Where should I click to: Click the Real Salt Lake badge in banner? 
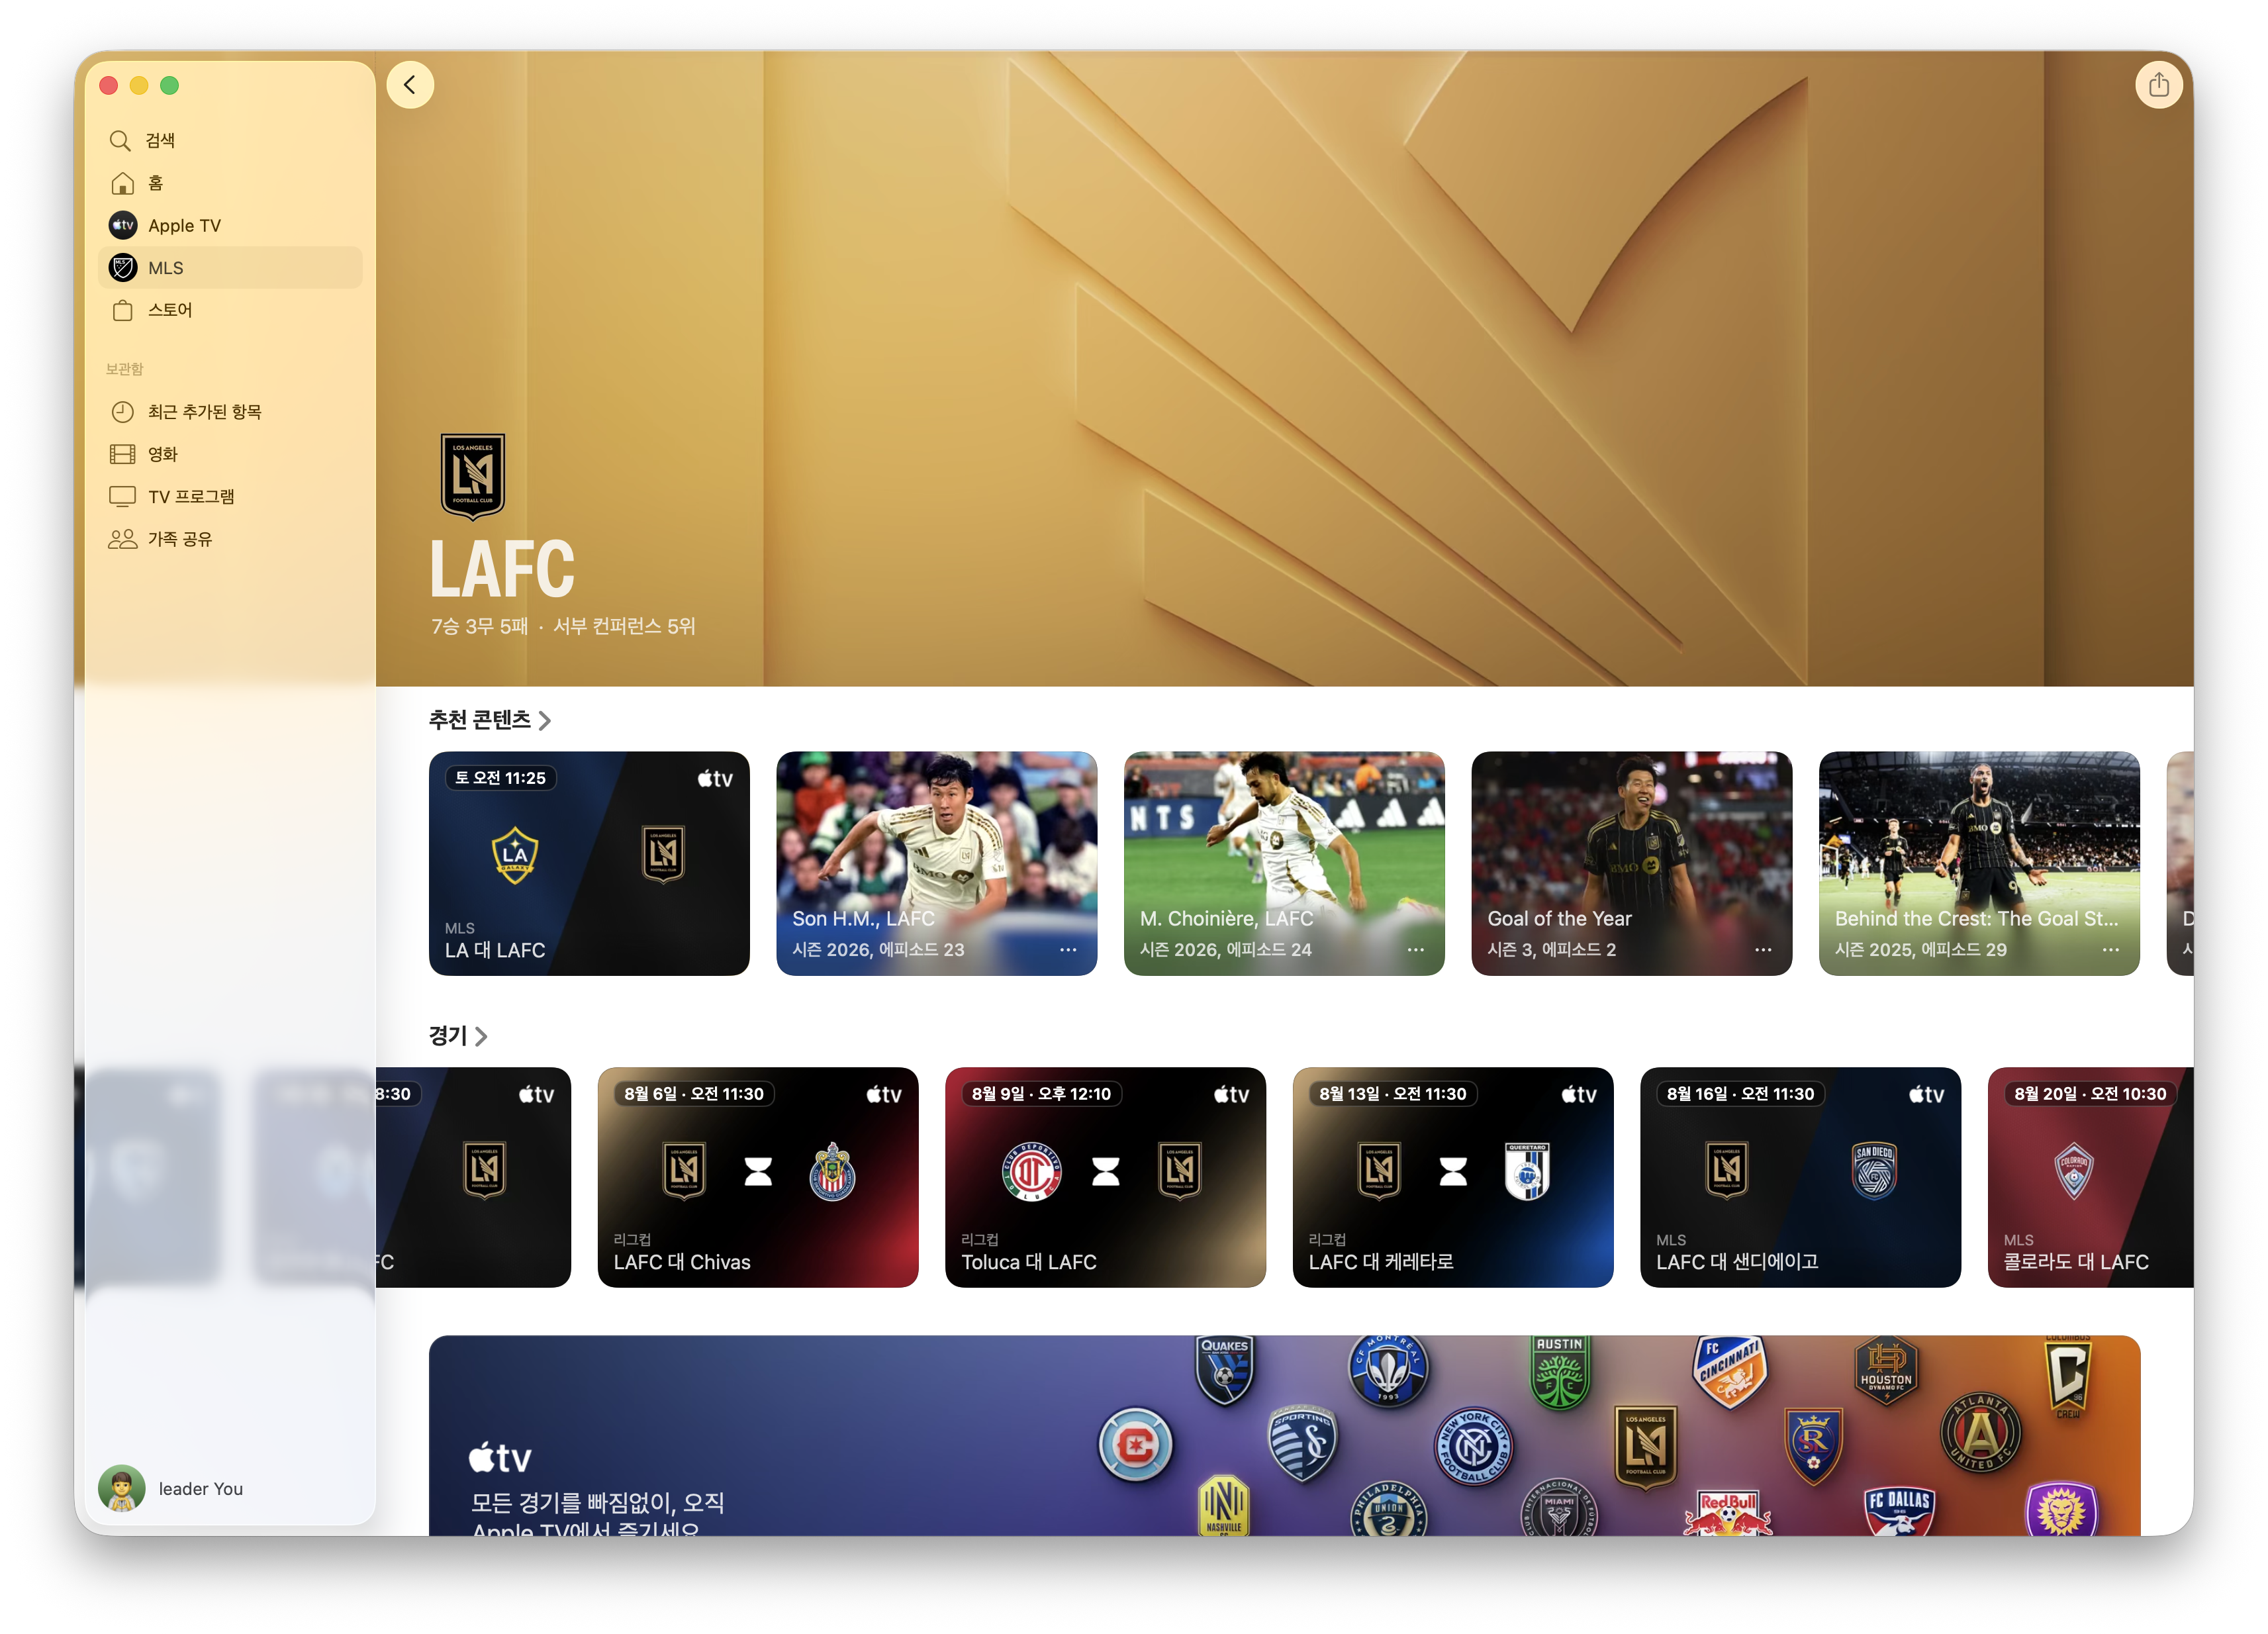pyautogui.click(x=1813, y=1446)
